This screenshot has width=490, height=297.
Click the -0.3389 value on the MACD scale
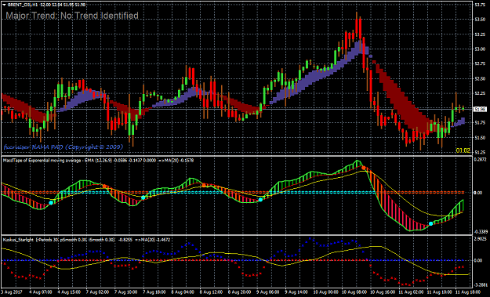(481, 232)
